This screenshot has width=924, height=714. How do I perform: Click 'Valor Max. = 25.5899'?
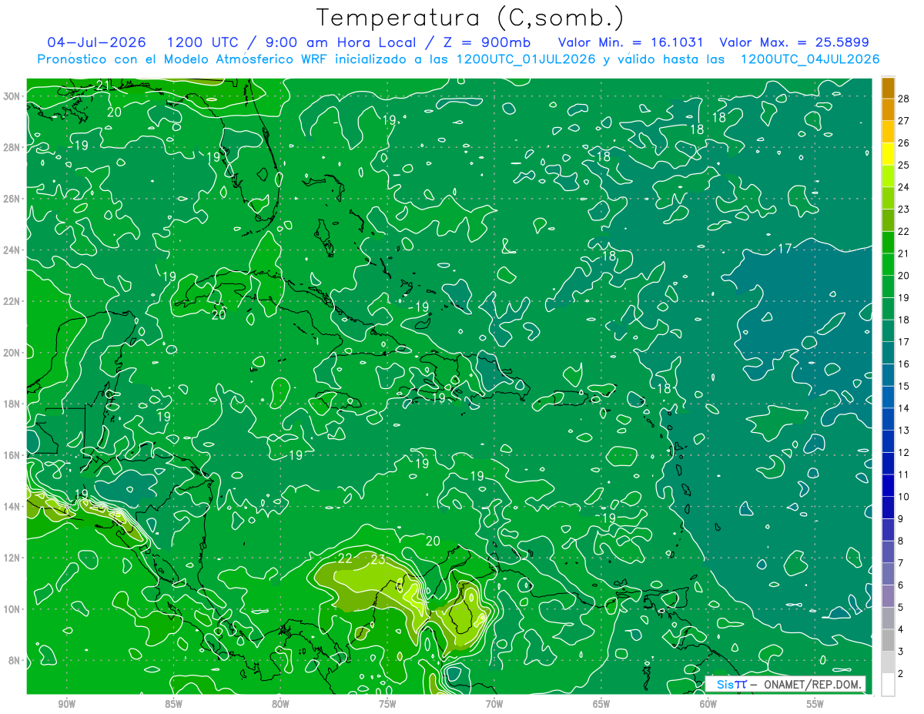coord(795,42)
